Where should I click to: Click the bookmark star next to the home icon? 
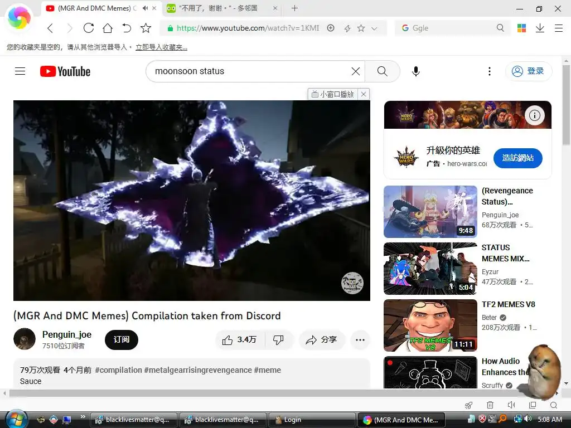pos(146,28)
